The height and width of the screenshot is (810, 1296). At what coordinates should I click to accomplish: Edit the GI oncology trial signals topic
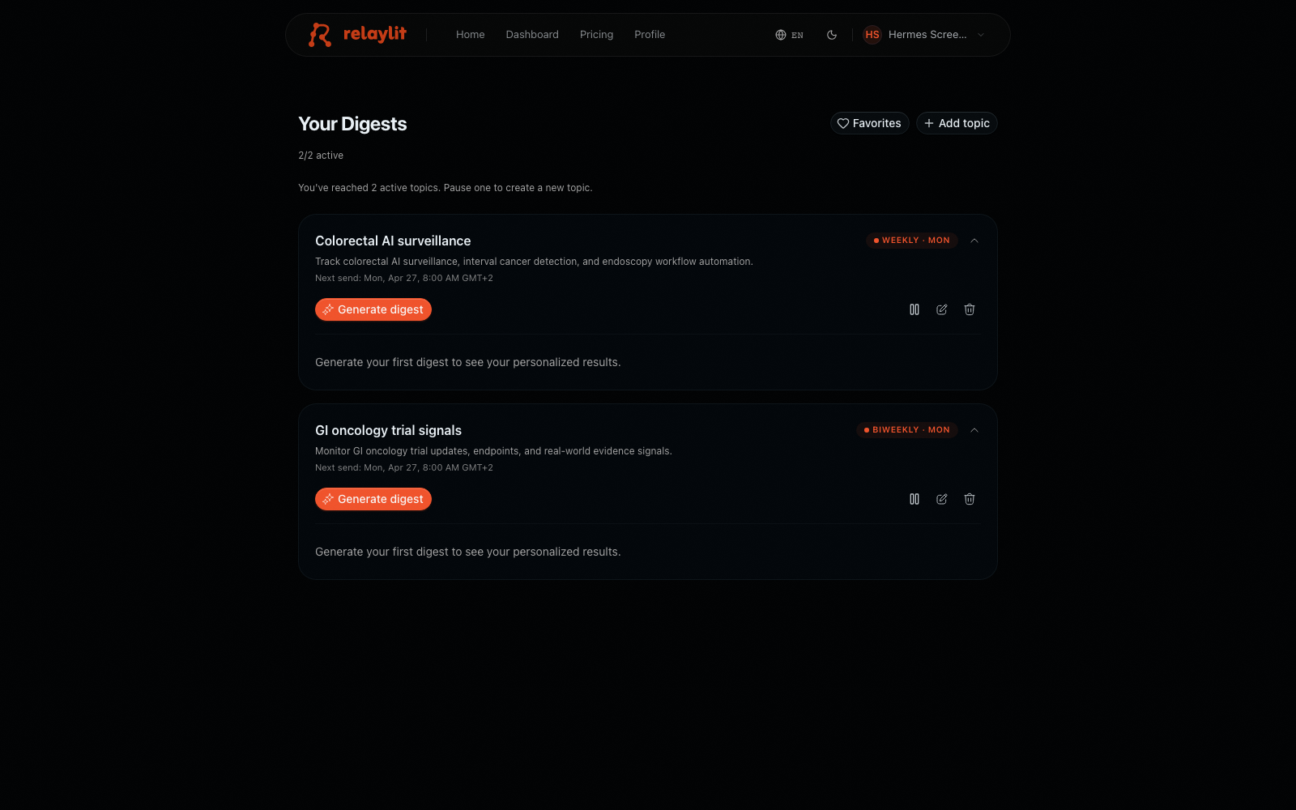[942, 499]
